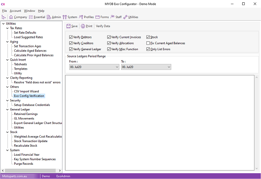The image size is (261, 179).
Task: Collapse the Utilities root tree node
Action: (3, 24)
